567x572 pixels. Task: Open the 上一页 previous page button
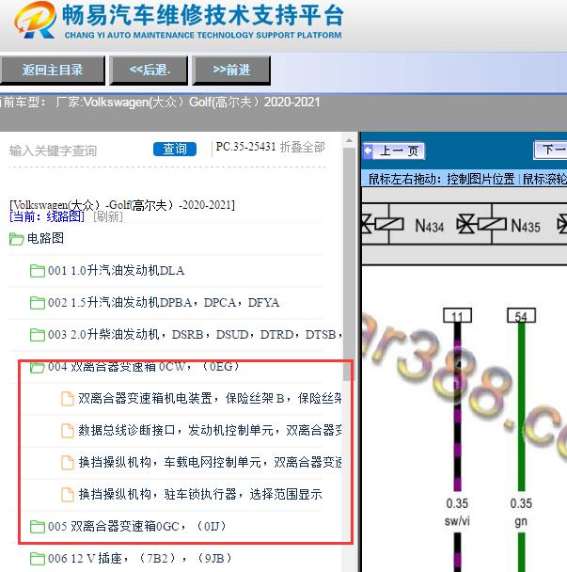coord(394,151)
